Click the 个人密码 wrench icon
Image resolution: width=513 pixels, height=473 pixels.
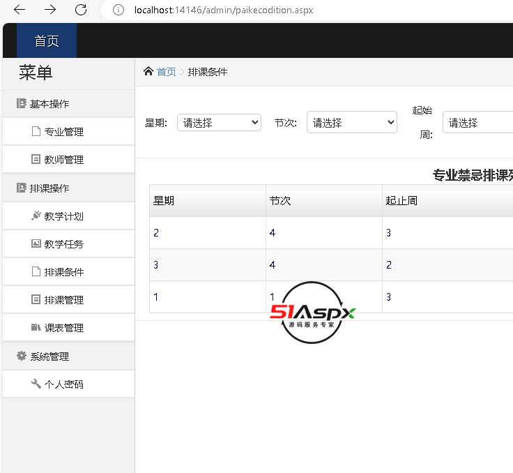point(36,384)
